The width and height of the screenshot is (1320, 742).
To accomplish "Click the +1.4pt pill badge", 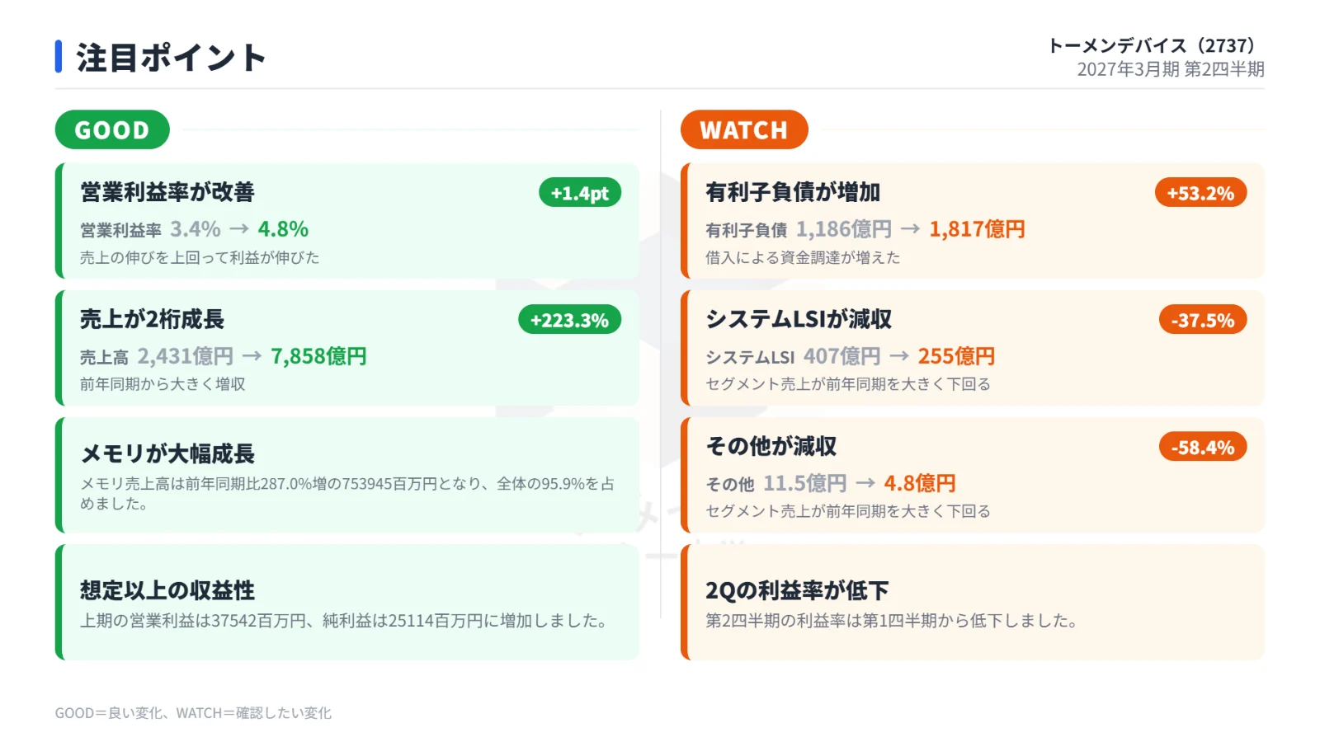I will tap(580, 193).
